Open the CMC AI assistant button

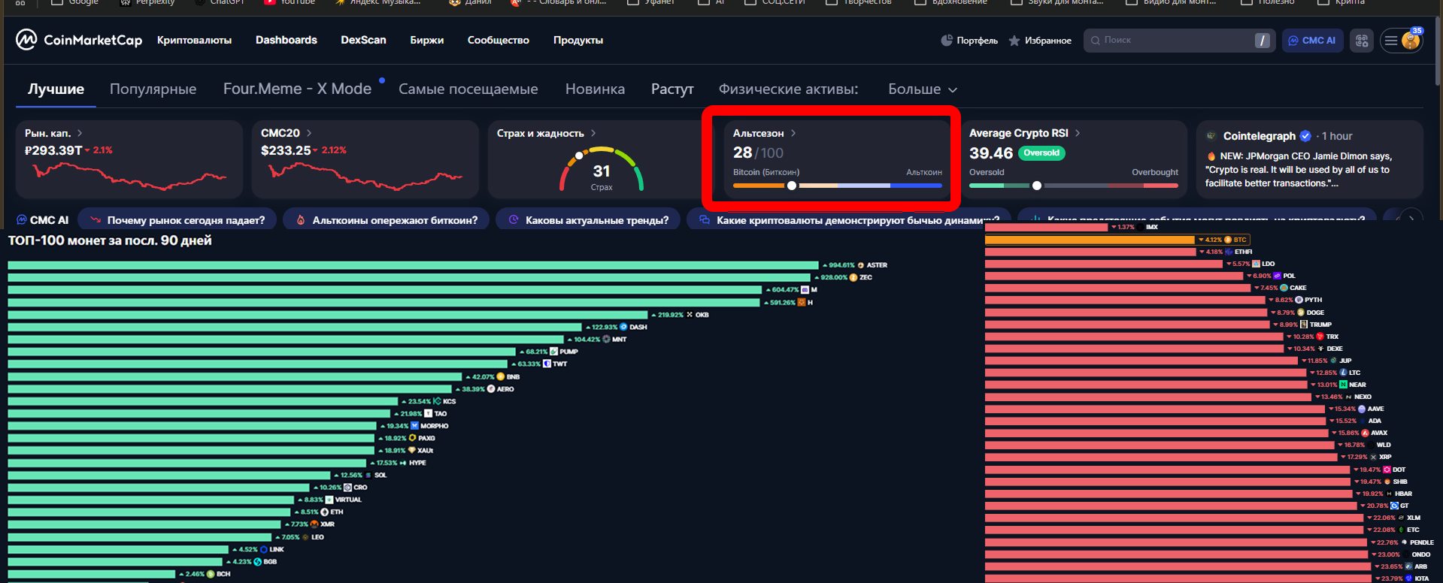(x=1312, y=41)
